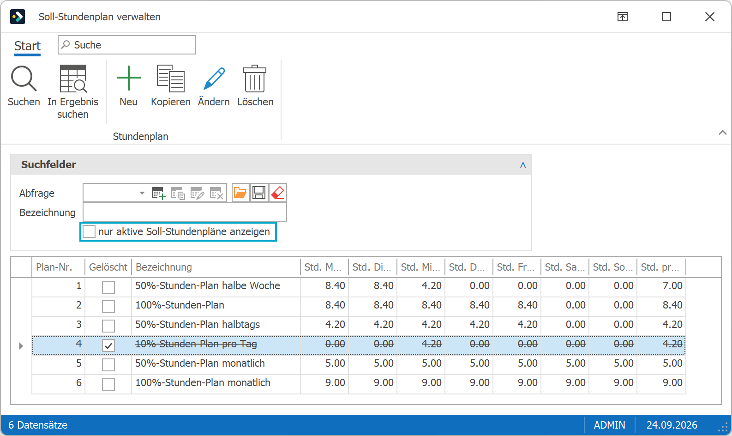Delete the Abfrage query
Screen dimensions: 732x436
pos(216,193)
